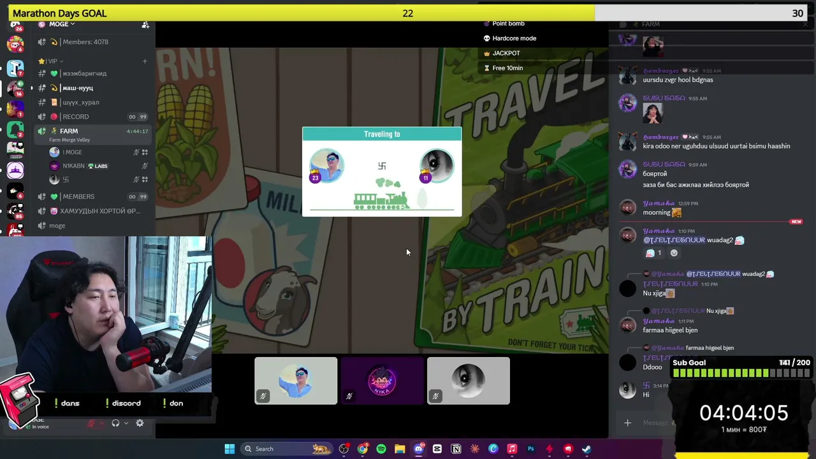Open Notion from the taskbar
The image size is (816, 459).
(x=456, y=449)
